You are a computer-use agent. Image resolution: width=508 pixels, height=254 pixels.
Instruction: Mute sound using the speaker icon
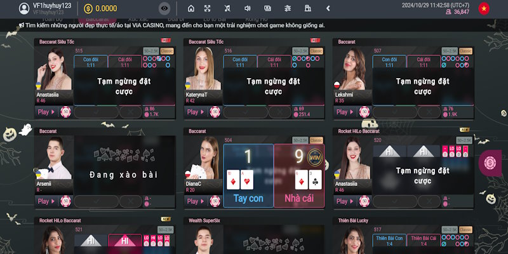[247, 8]
